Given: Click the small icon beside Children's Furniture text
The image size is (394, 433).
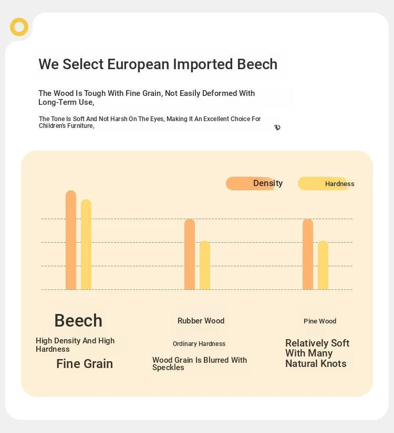Looking at the screenshot, I should pyautogui.click(x=277, y=127).
